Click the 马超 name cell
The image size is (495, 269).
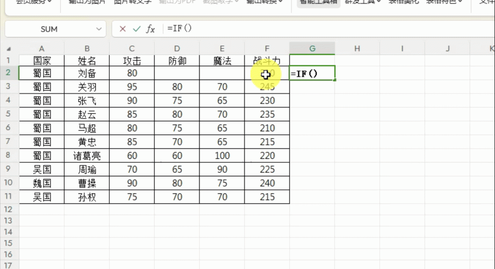pyautogui.click(x=87, y=128)
